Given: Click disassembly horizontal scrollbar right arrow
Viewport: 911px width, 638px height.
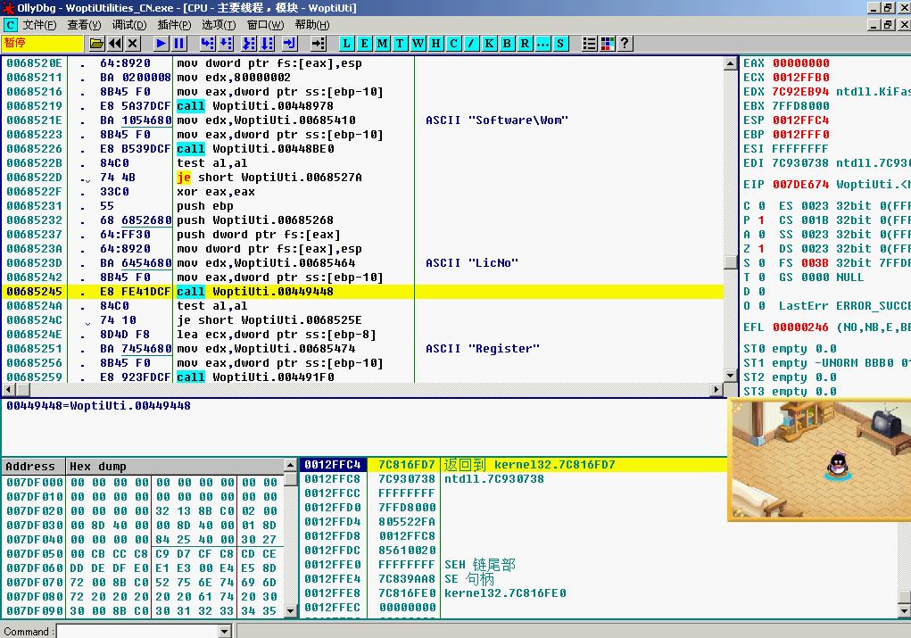Looking at the screenshot, I should tap(717, 389).
